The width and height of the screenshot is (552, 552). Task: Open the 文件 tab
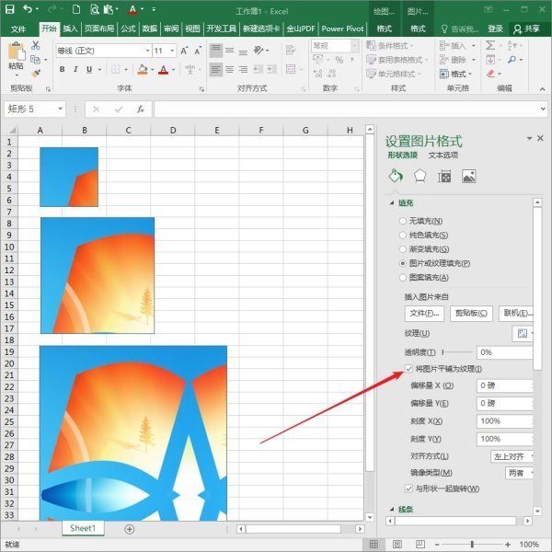(17, 29)
